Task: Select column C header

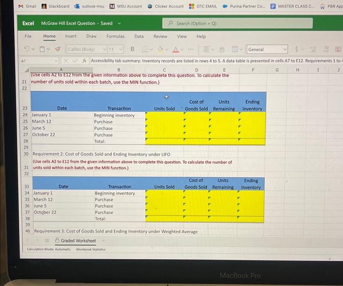Action: [164, 70]
